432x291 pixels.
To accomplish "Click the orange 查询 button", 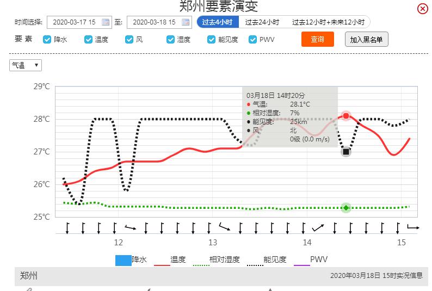I will 318,39.
